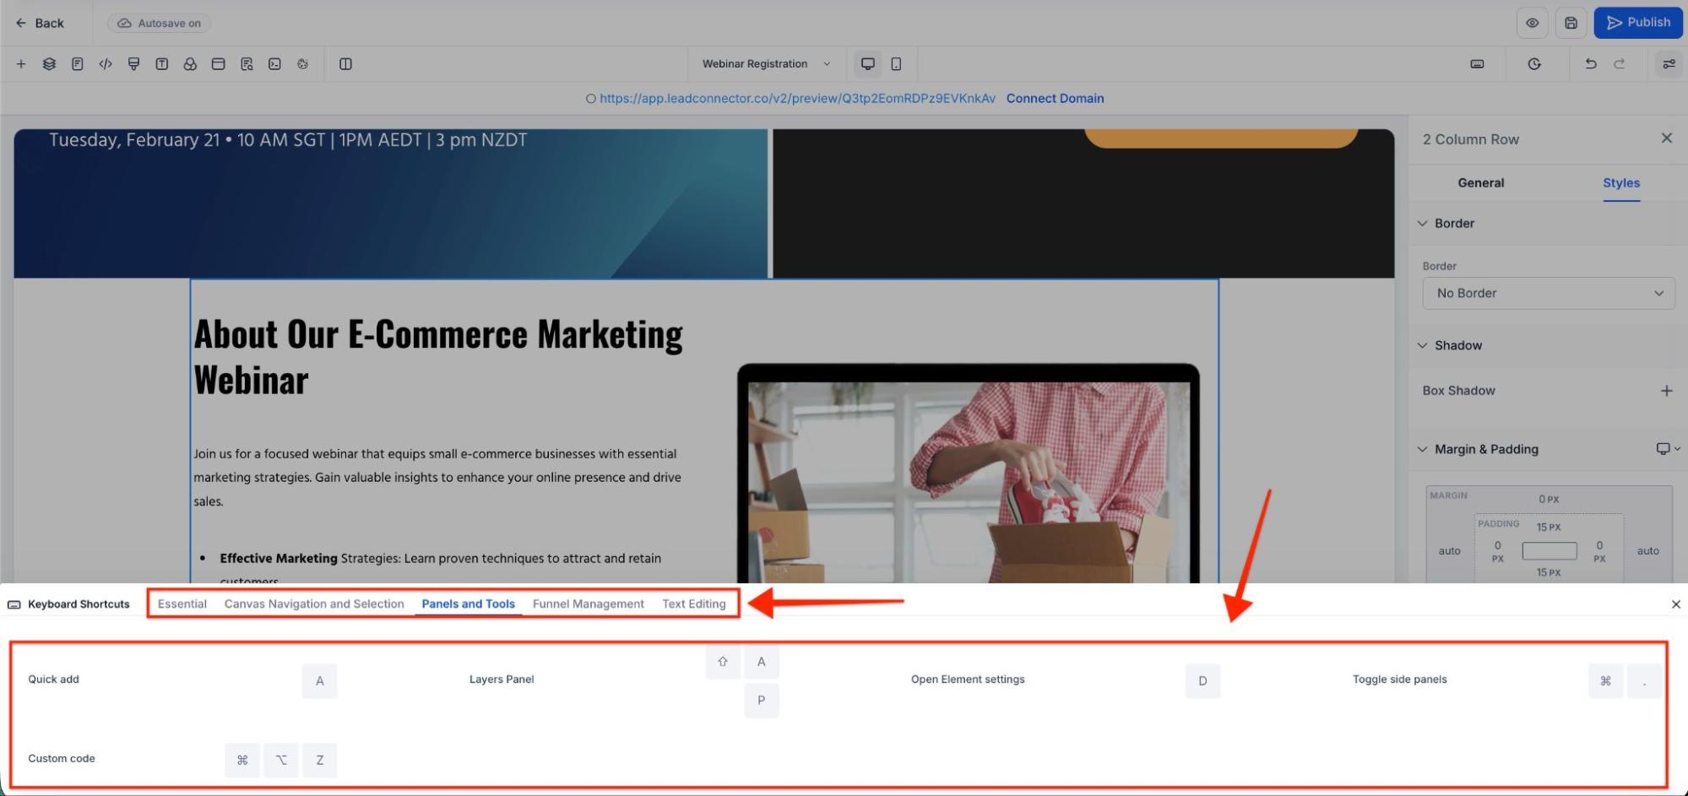The width and height of the screenshot is (1688, 796).
Task: Collapse the Margin & Padding section
Action: pos(1423,449)
